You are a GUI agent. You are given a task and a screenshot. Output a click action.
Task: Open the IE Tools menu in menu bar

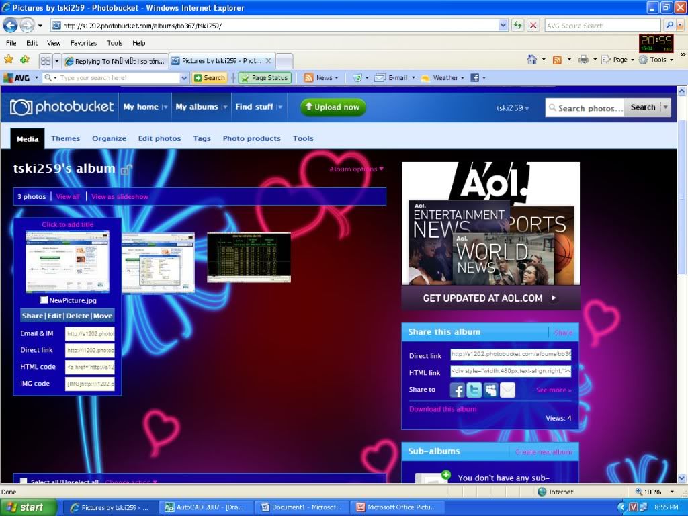114,43
